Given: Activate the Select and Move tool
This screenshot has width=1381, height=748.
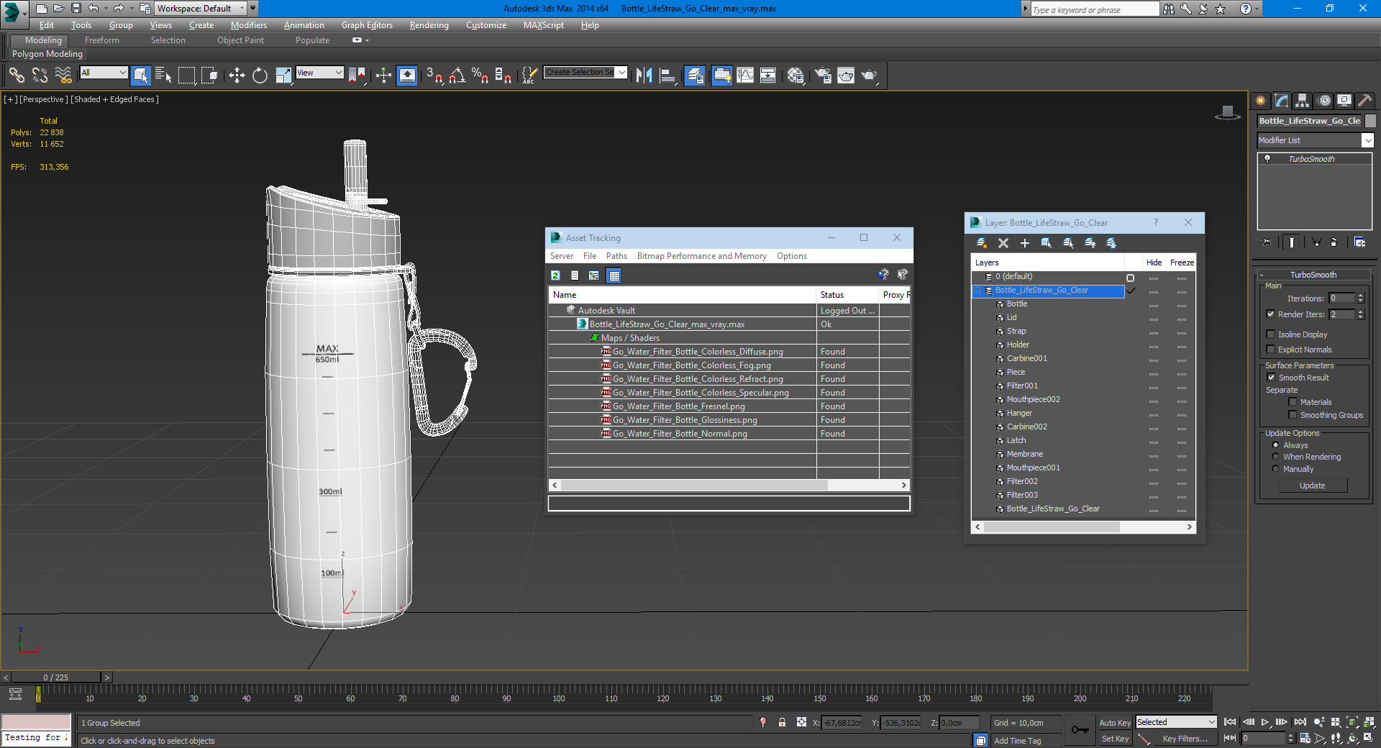Looking at the screenshot, I should click(x=237, y=75).
